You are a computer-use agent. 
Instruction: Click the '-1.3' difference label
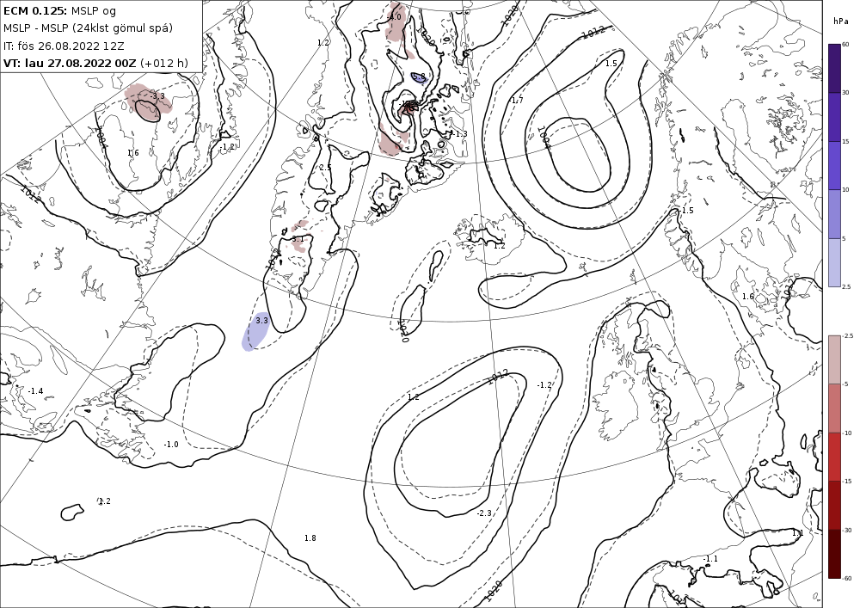460,134
